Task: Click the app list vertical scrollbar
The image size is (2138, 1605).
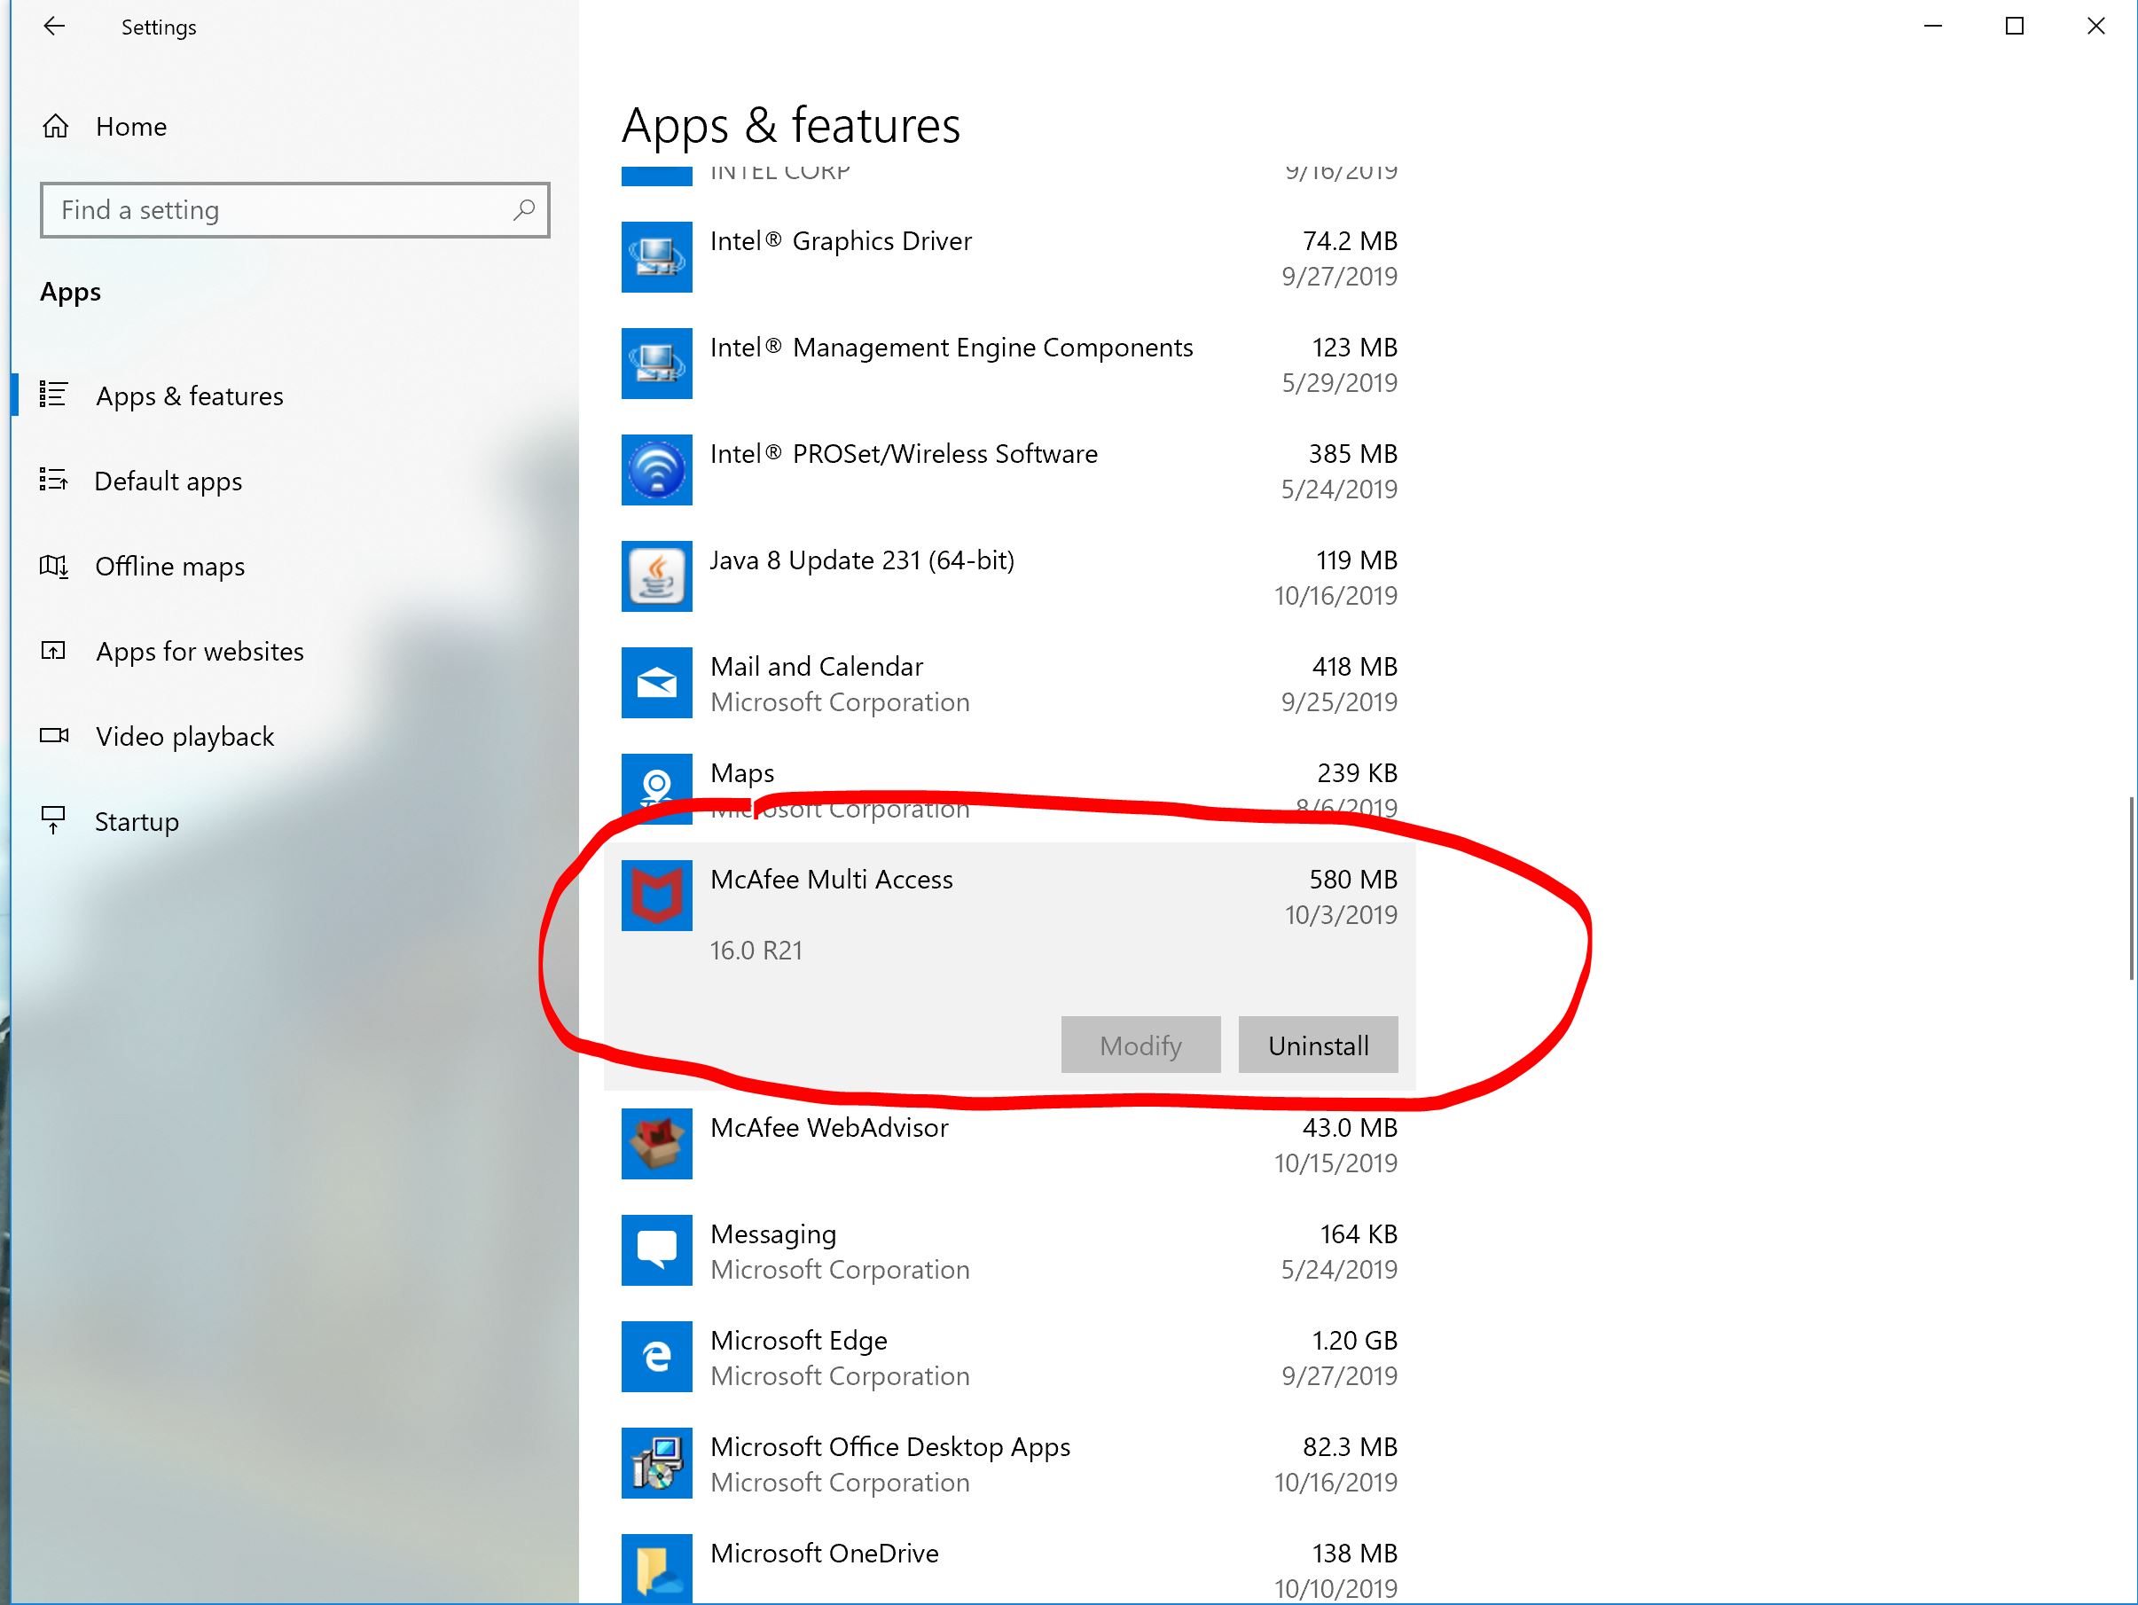Action: point(2130,889)
